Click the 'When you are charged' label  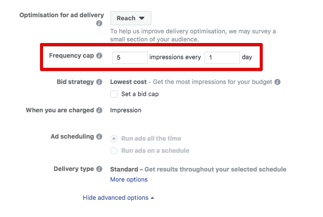pyautogui.click(x=60, y=110)
